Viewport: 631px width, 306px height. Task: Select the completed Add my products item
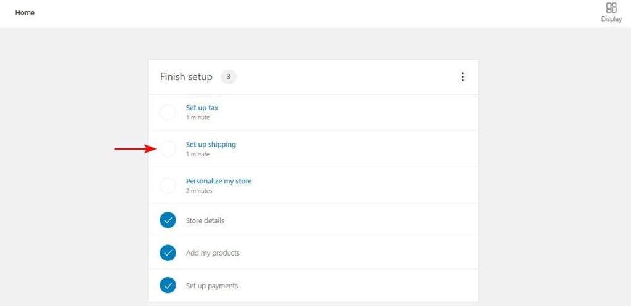point(213,253)
